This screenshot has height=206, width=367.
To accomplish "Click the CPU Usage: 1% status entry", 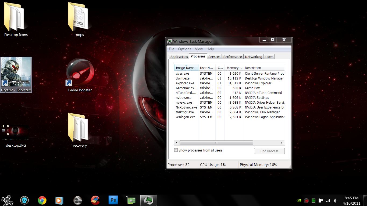I will click(213, 165).
